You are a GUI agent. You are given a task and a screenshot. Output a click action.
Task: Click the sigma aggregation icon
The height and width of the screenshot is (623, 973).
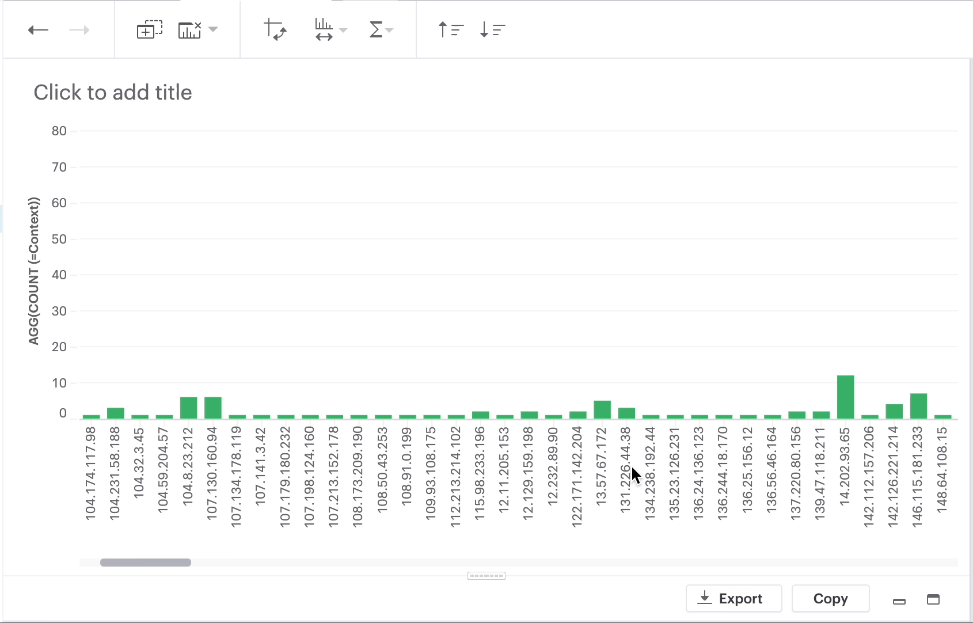pos(377,29)
